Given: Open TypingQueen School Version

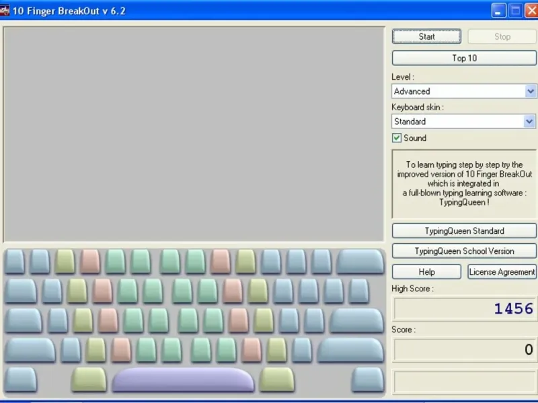Looking at the screenshot, I should click(x=464, y=251).
